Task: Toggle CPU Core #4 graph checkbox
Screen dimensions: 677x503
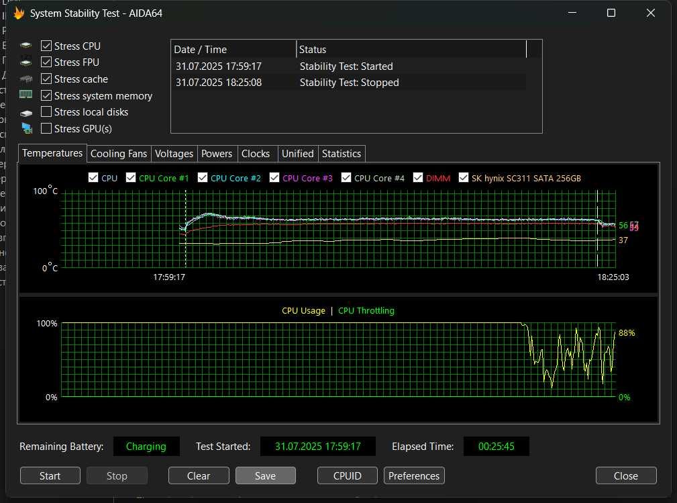Action: 346,177
